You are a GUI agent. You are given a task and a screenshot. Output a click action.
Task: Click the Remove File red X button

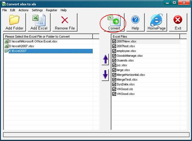click(65, 22)
